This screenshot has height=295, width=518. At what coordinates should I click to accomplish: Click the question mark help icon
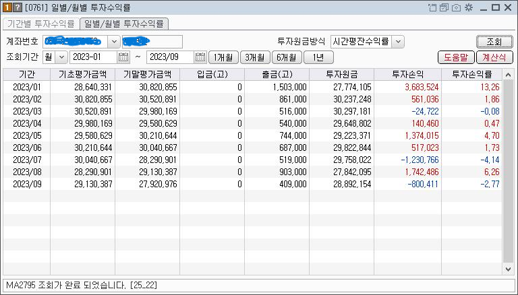17,7
